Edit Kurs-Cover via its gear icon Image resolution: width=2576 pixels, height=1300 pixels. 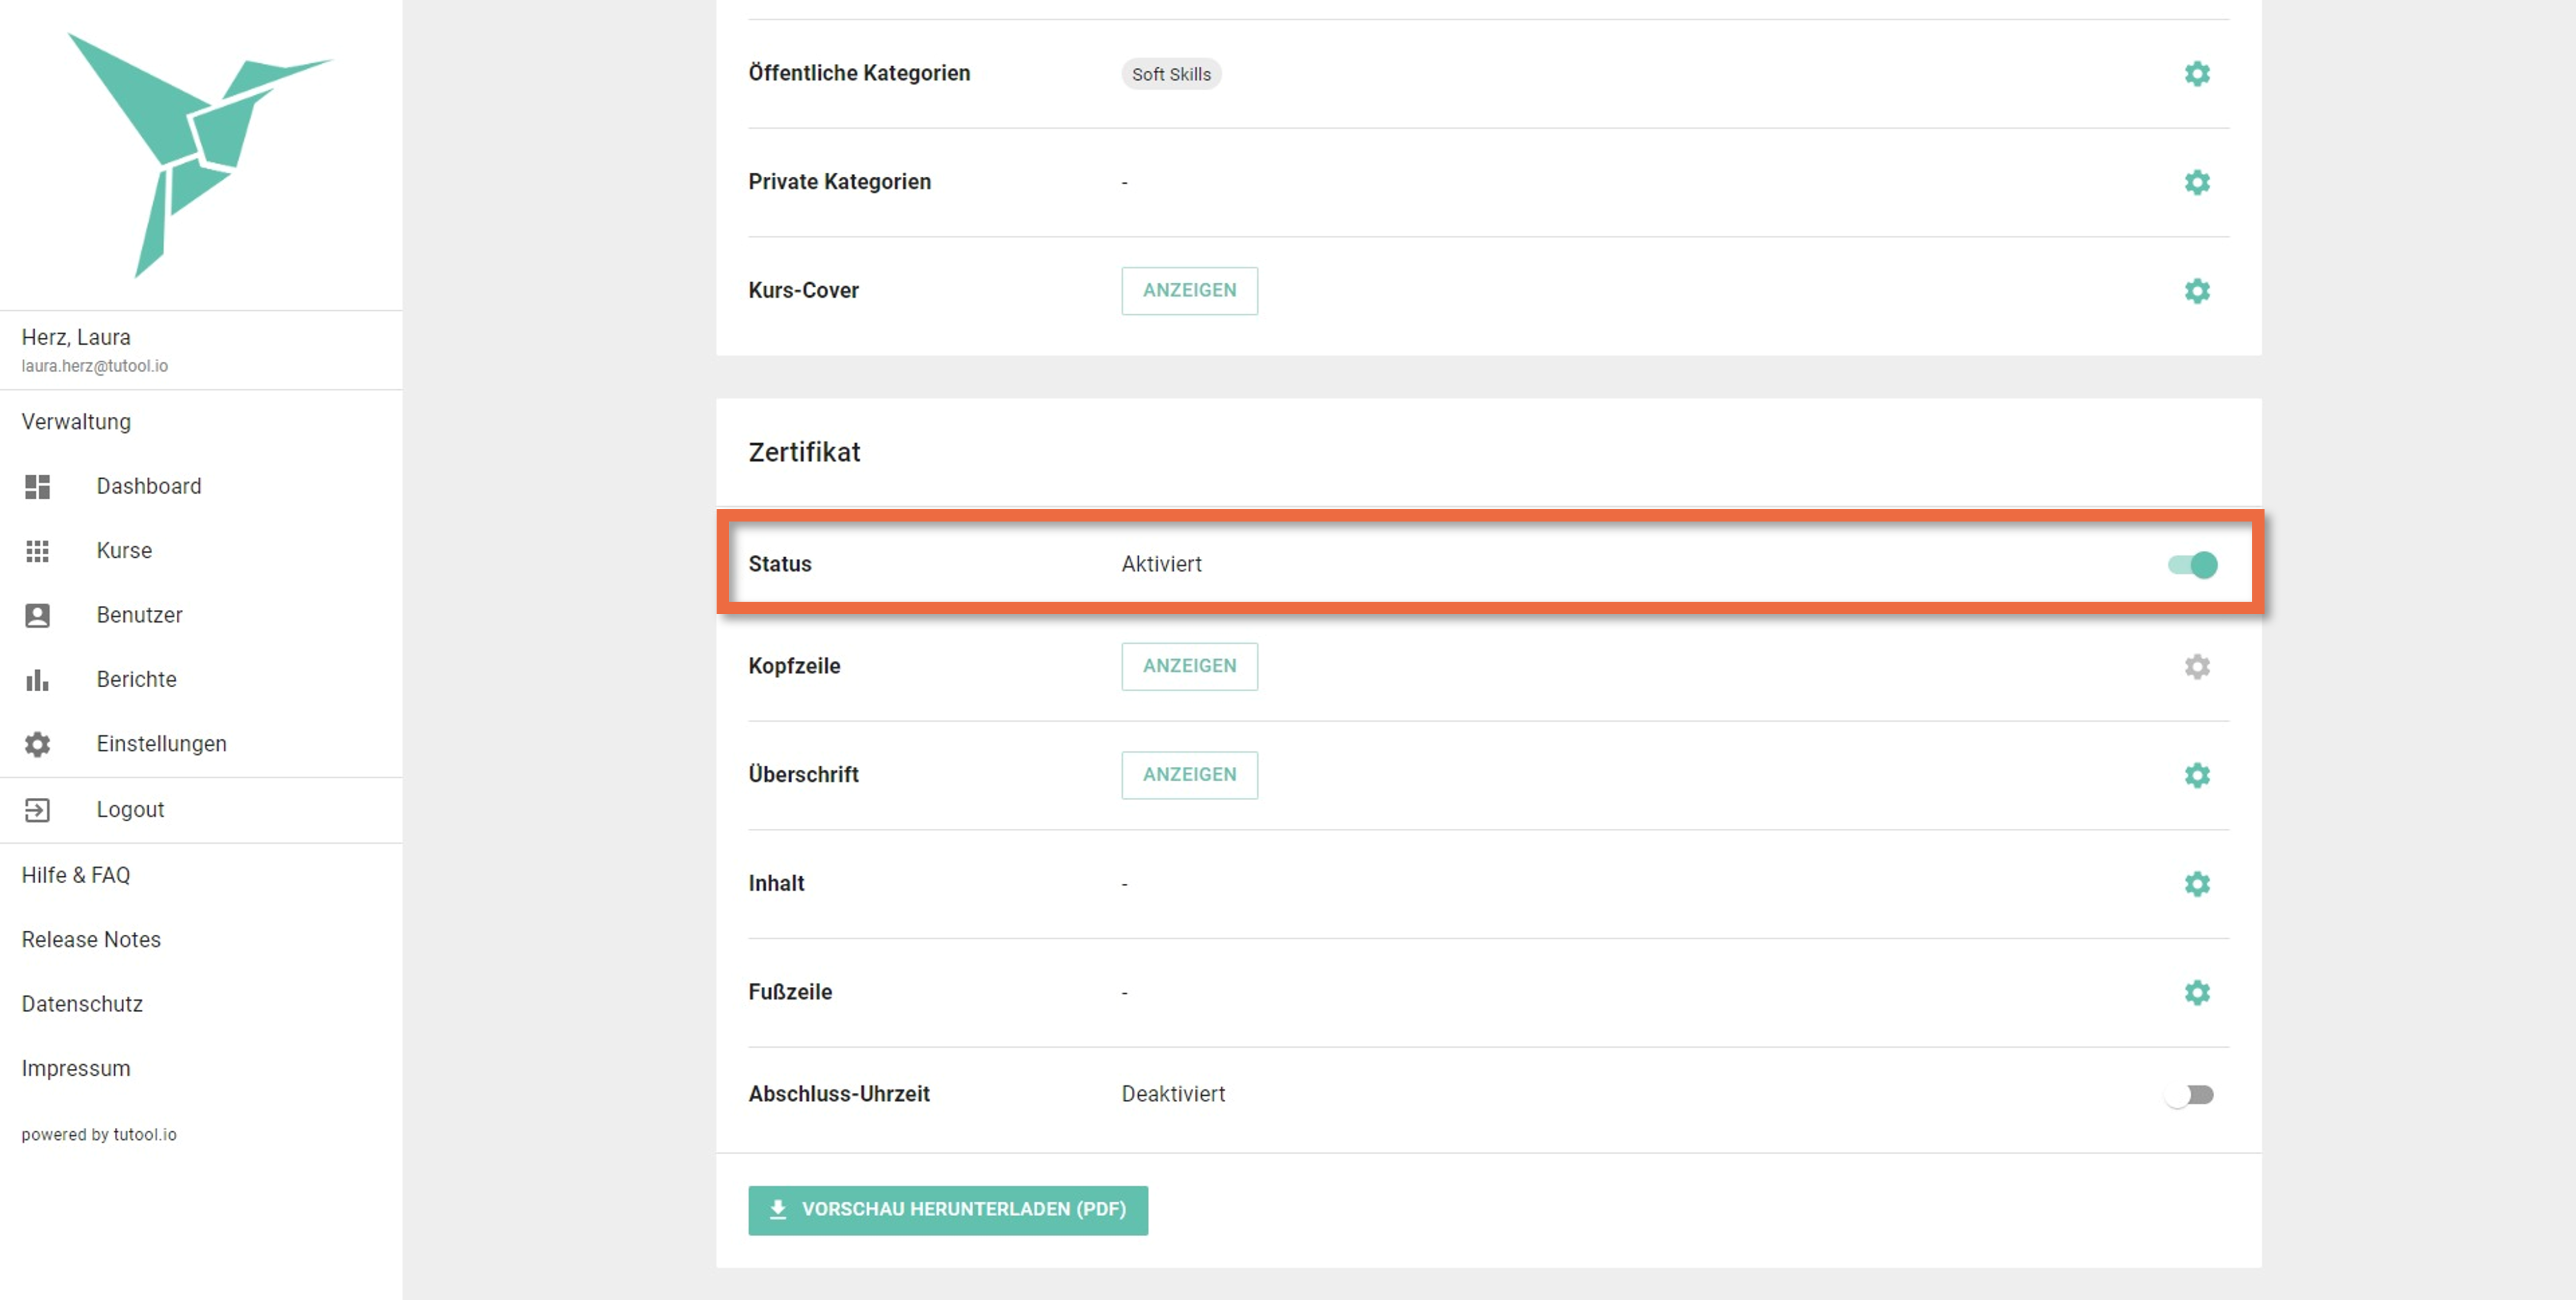pyautogui.click(x=2196, y=291)
